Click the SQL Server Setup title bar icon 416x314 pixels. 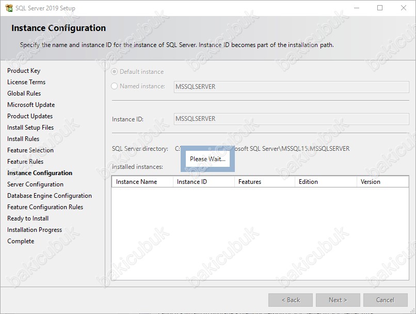(x=9, y=8)
